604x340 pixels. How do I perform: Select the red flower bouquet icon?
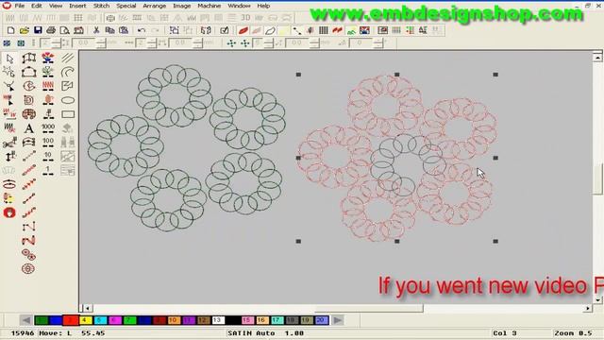tap(48, 59)
